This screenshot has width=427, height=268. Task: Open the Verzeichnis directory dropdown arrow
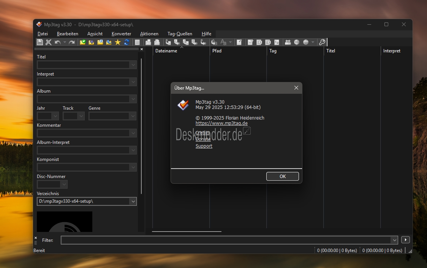click(x=133, y=201)
